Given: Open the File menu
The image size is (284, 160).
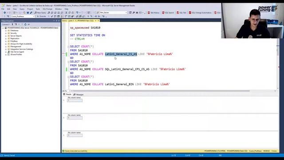Looking at the screenshot, I should click(x=3, y=9).
